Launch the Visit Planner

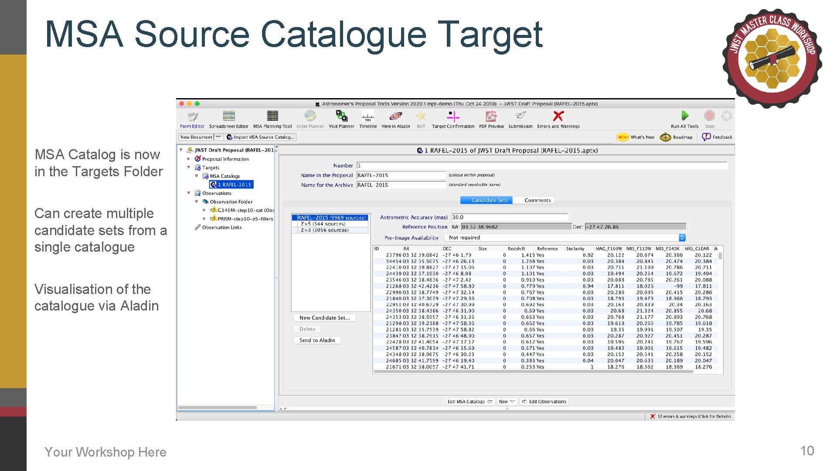point(341,117)
